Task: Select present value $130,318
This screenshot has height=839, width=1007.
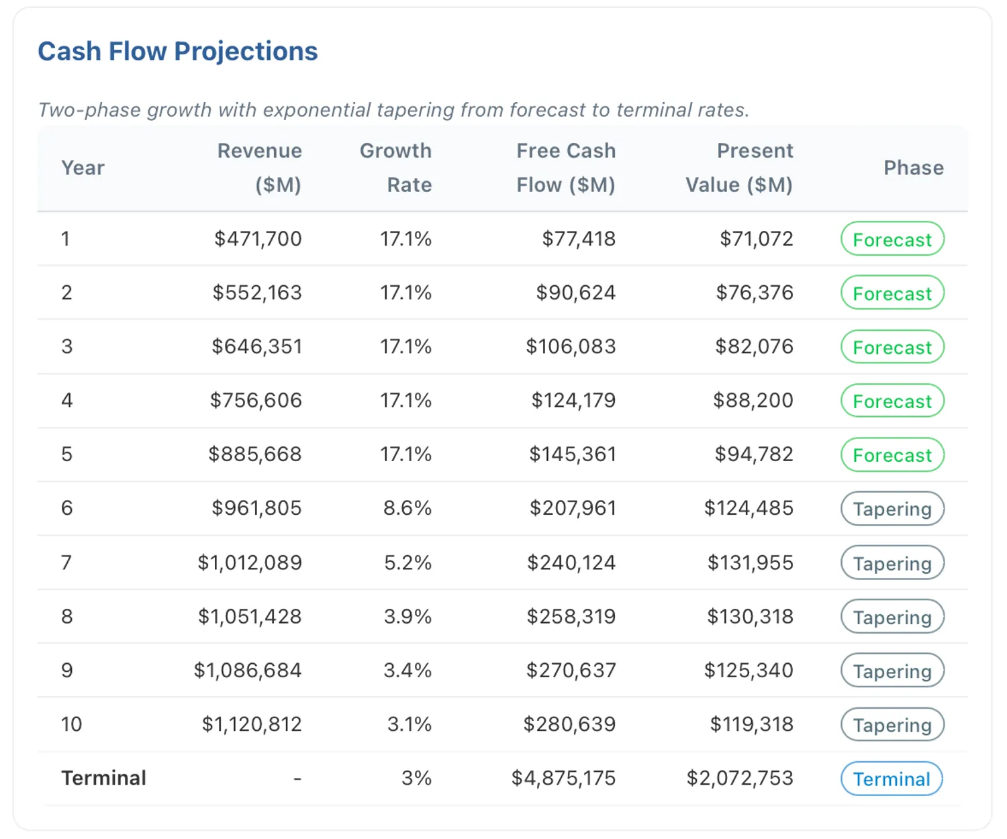Action: click(x=750, y=616)
